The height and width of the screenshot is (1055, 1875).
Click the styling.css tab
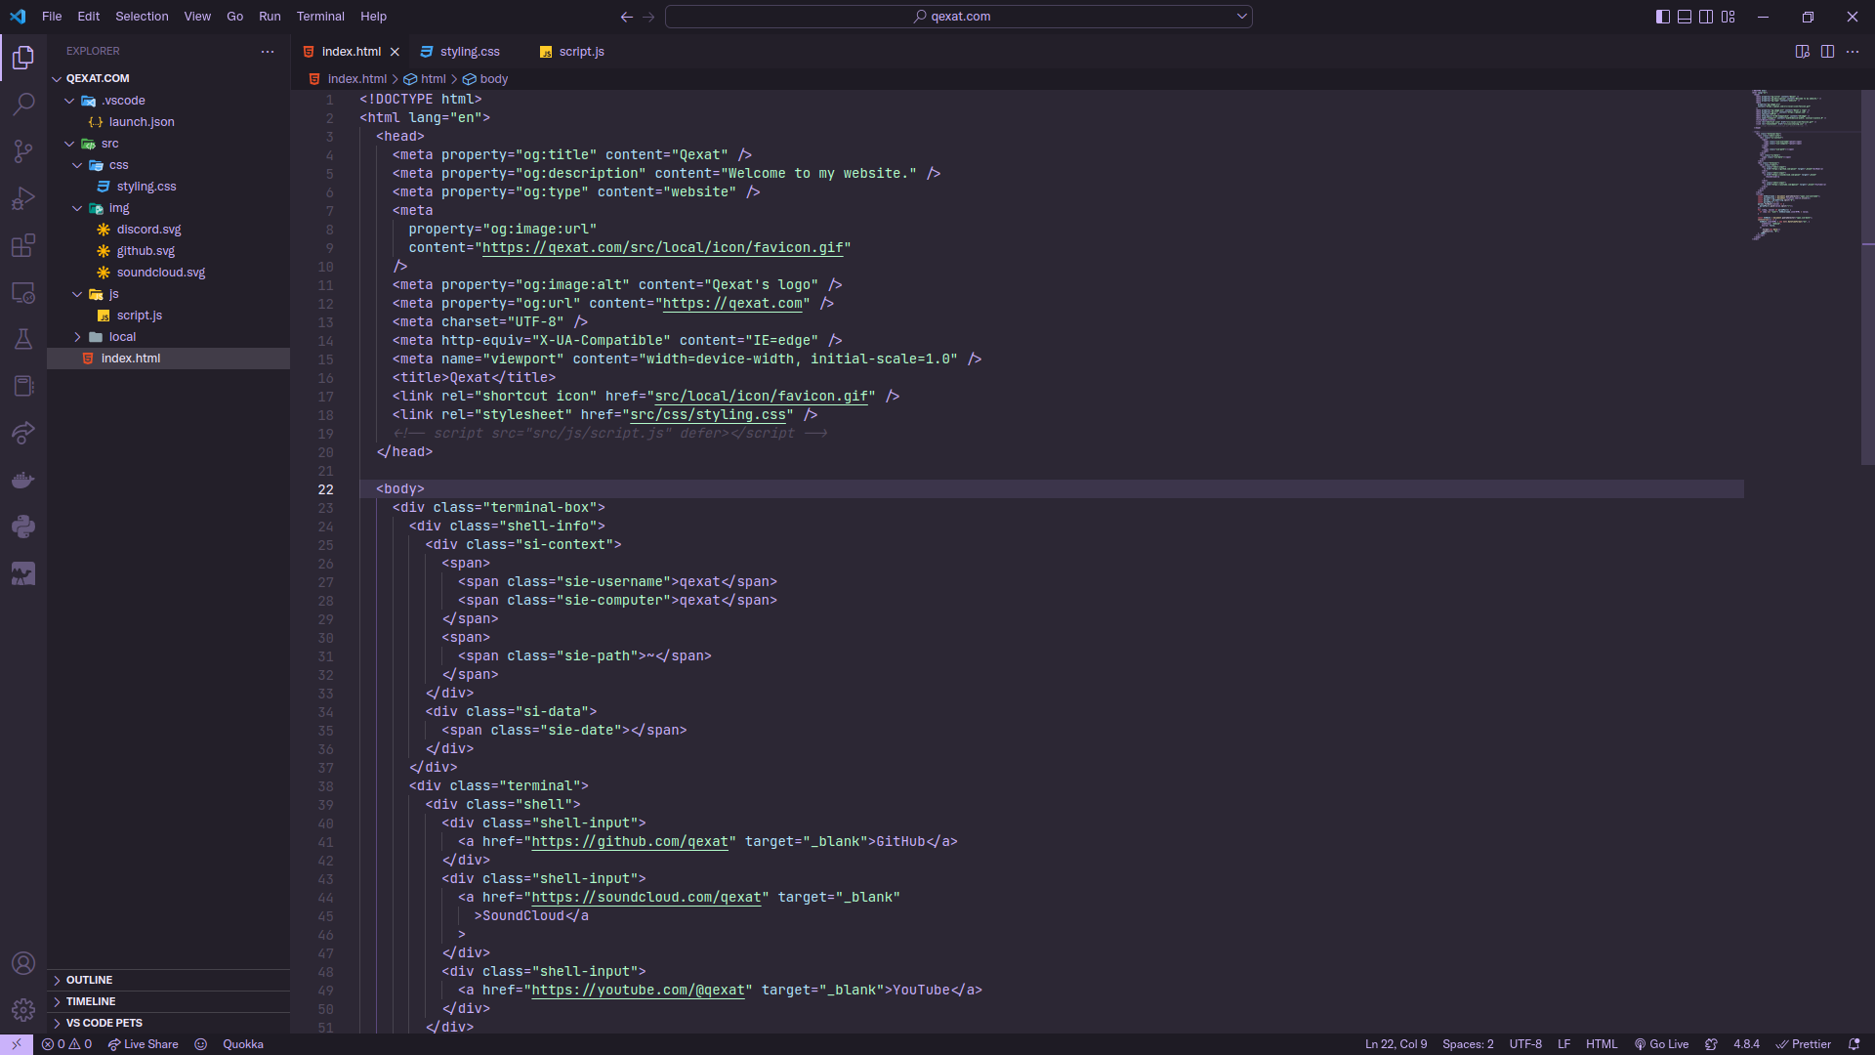point(470,52)
